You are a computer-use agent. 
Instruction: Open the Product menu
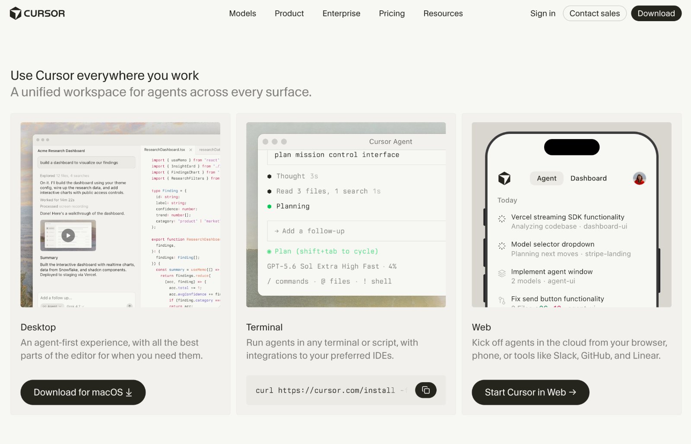click(289, 13)
